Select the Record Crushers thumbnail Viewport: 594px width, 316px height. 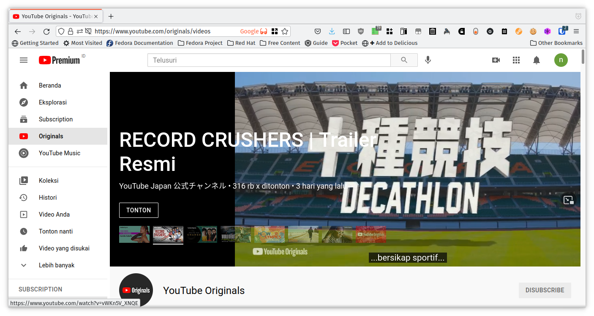pos(168,234)
